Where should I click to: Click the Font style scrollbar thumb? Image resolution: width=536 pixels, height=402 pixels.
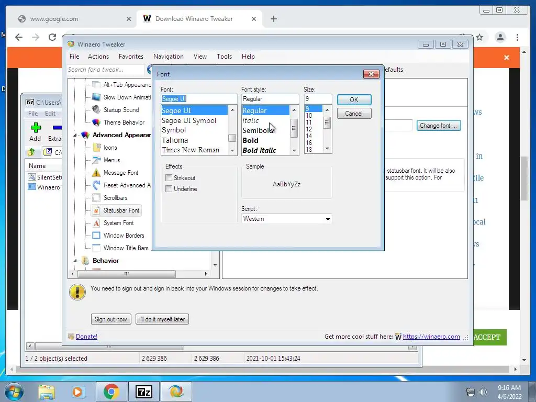tap(294, 128)
